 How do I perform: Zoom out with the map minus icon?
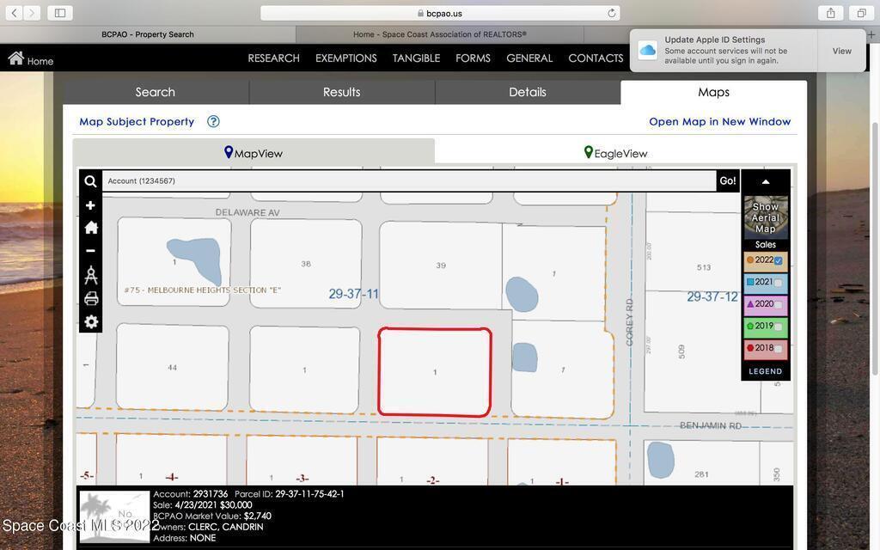[x=90, y=251]
